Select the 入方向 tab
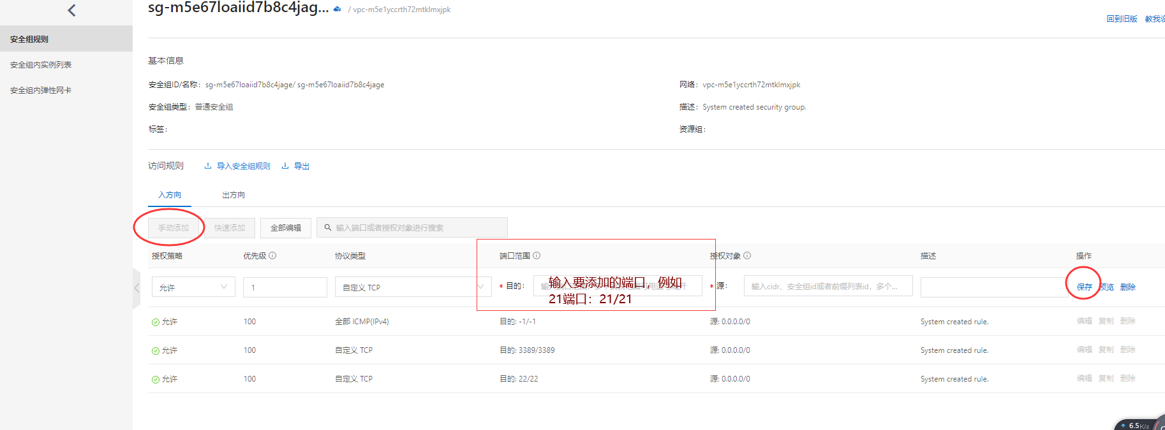 coord(170,195)
